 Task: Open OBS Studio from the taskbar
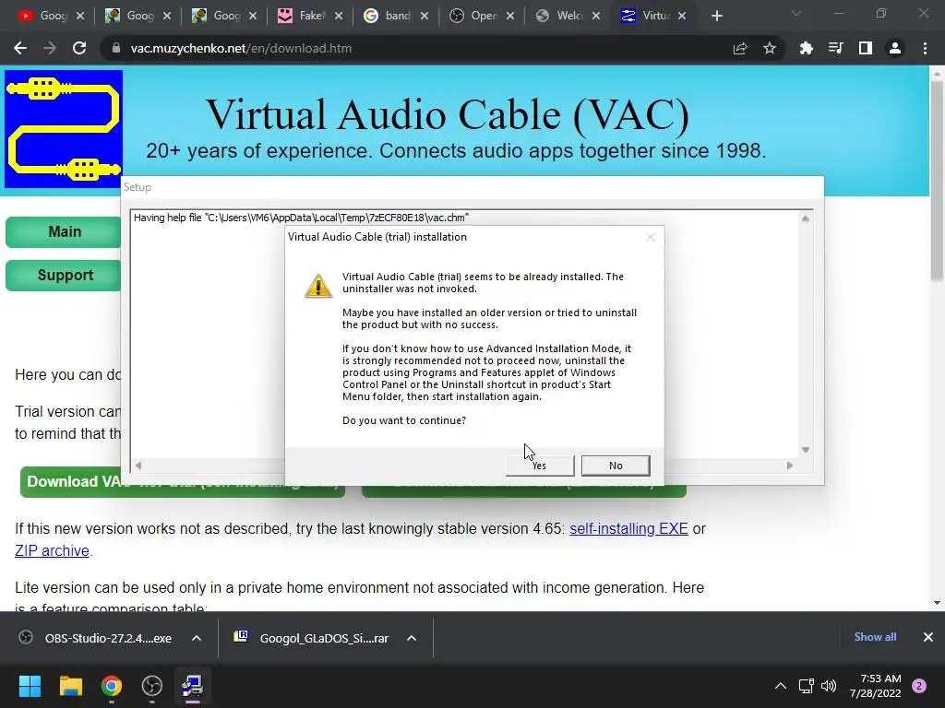pyautogui.click(x=152, y=686)
